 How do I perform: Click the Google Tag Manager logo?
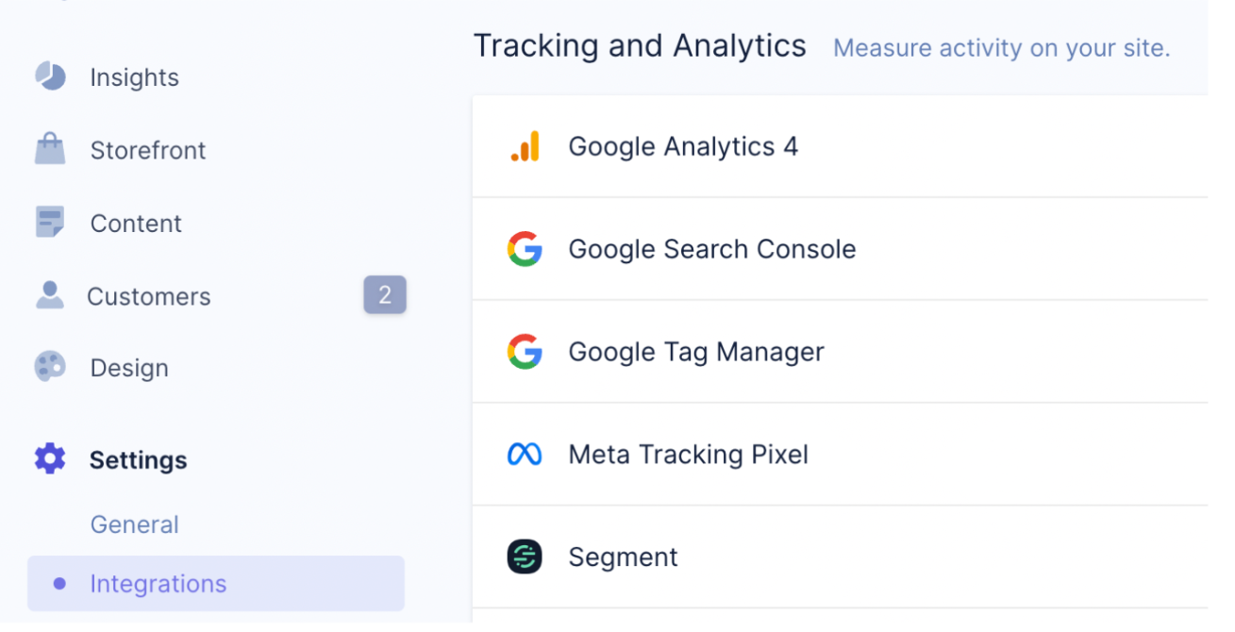pos(525,351)
